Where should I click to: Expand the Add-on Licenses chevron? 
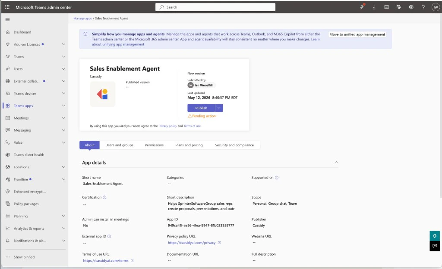tap(64, 44)
